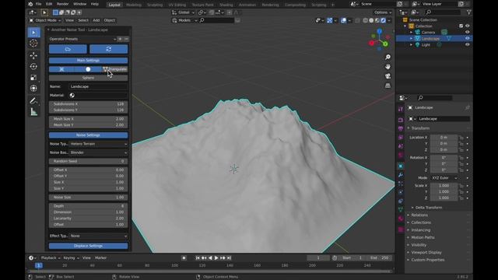
Task: Click the remove preset minus button
Action: (126, 39)
